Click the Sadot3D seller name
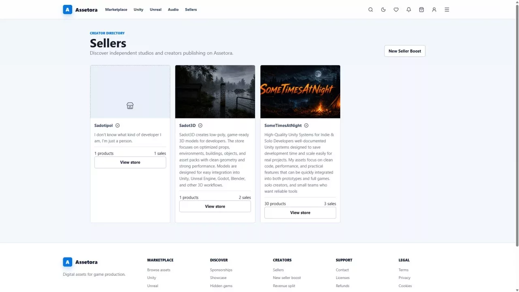Viewport: 519px width, 292px height. [x=187, y=126]
